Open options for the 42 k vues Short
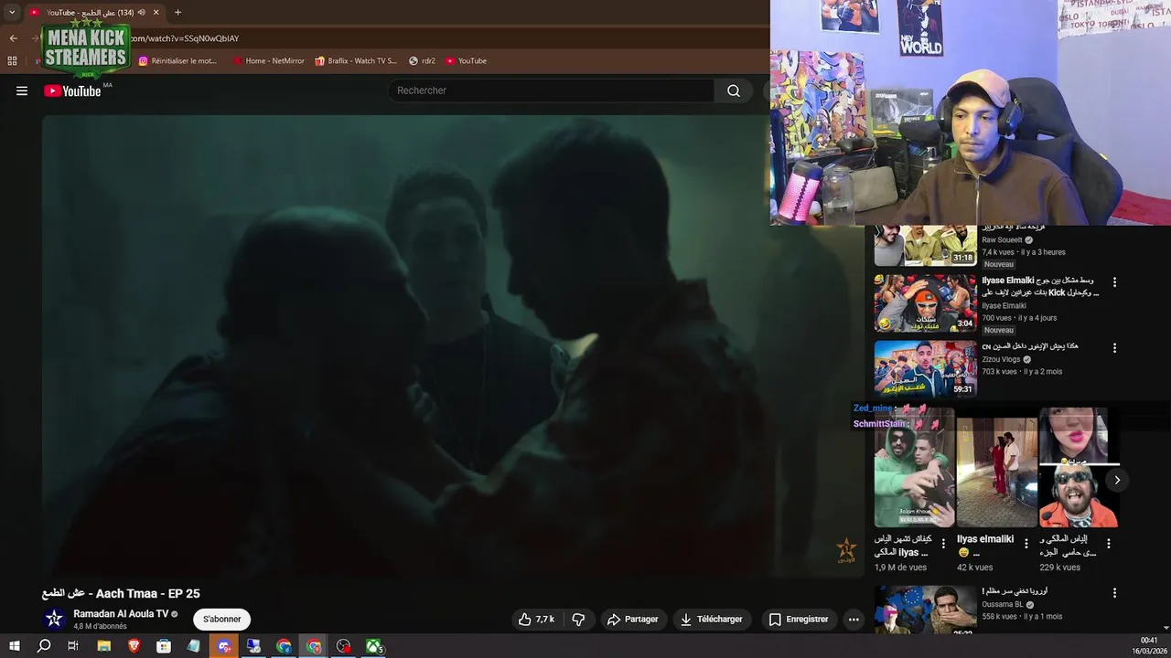 (x=1026, y=544)
